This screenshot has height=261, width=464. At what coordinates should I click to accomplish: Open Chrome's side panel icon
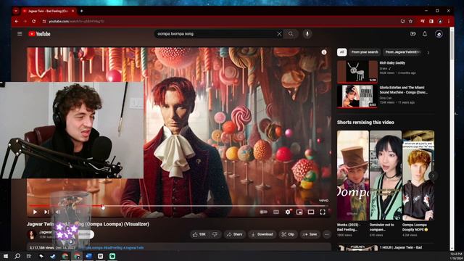click(431, 21)
